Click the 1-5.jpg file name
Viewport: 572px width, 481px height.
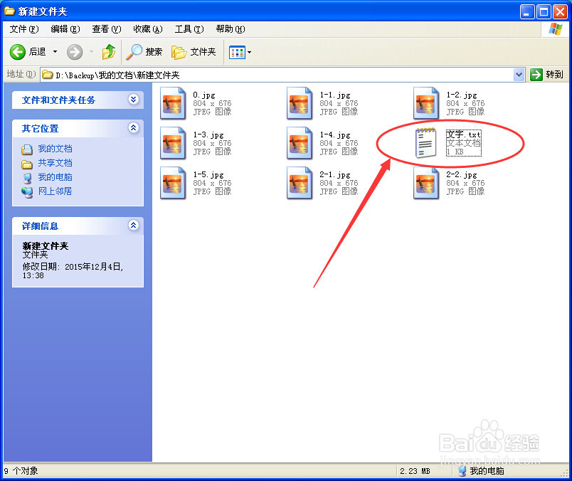tap(208, 175)
